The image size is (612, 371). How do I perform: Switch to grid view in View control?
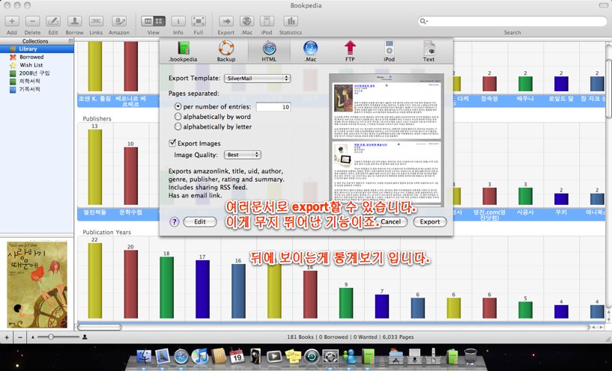coord(160,21)
